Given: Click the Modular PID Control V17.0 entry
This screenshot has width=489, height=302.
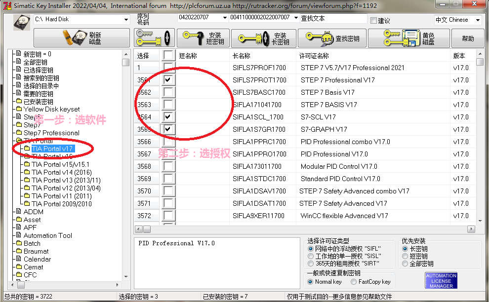Looking at the screenshot, I should (x=339, y=166).
